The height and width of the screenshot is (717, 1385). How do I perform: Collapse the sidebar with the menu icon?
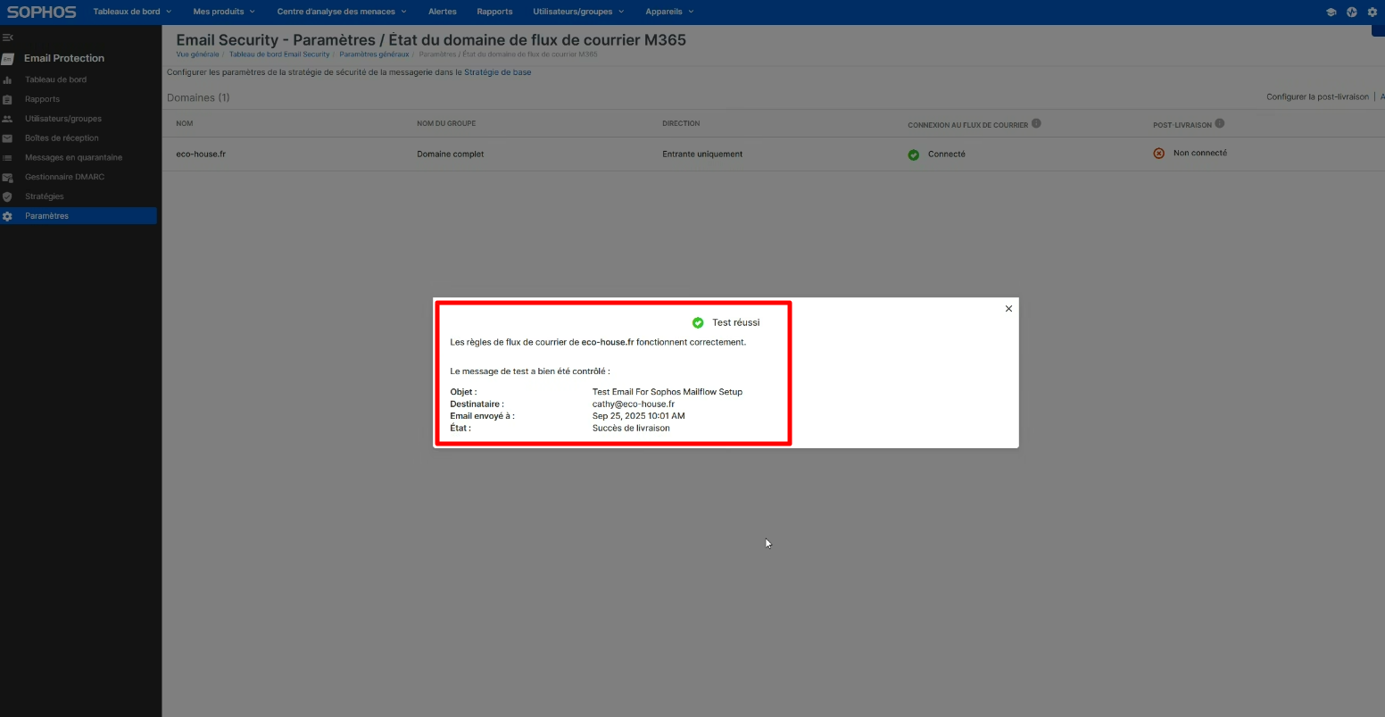tap(7, 38)
